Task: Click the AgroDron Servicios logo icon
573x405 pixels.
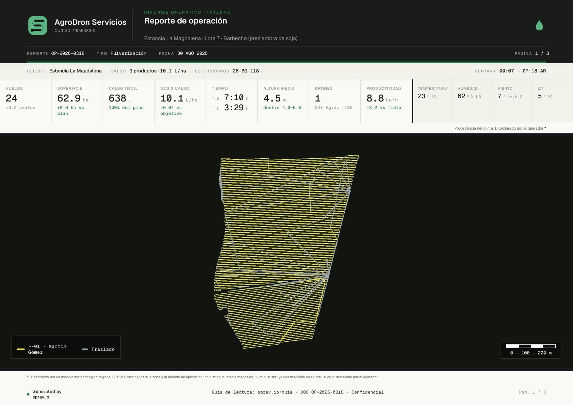Action: tap(38, 25)
